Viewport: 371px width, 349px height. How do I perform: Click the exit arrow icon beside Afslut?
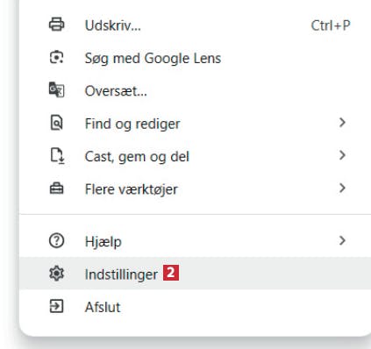[x=56, y=307]
